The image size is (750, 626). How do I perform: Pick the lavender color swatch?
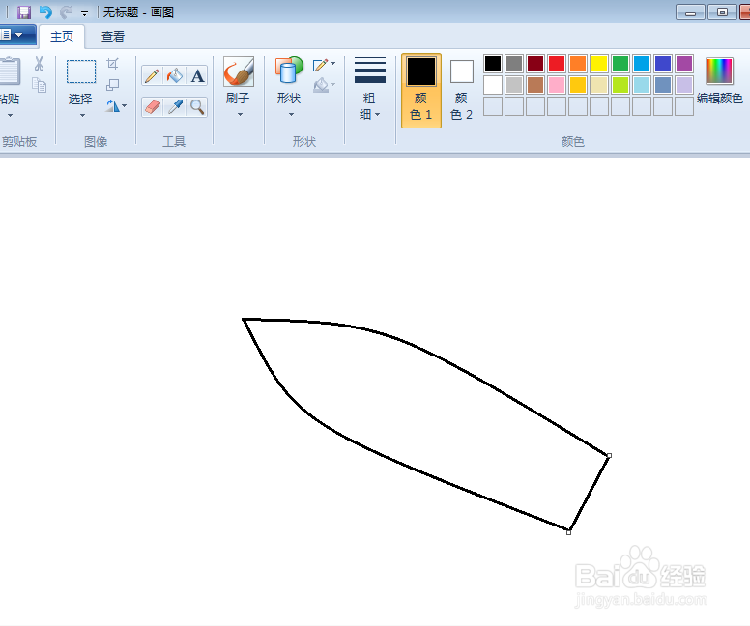[x=684, y=85]
